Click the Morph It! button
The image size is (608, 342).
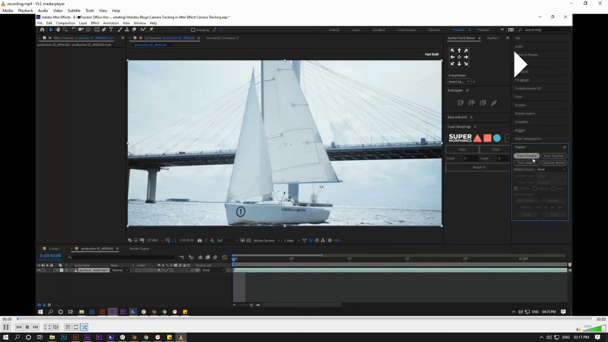(x=479, y=167)
